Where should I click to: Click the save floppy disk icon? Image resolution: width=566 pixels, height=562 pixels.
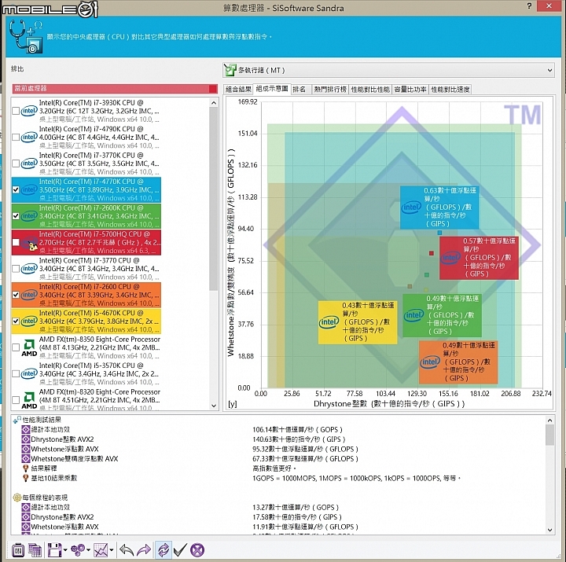[x=54, y=550]
